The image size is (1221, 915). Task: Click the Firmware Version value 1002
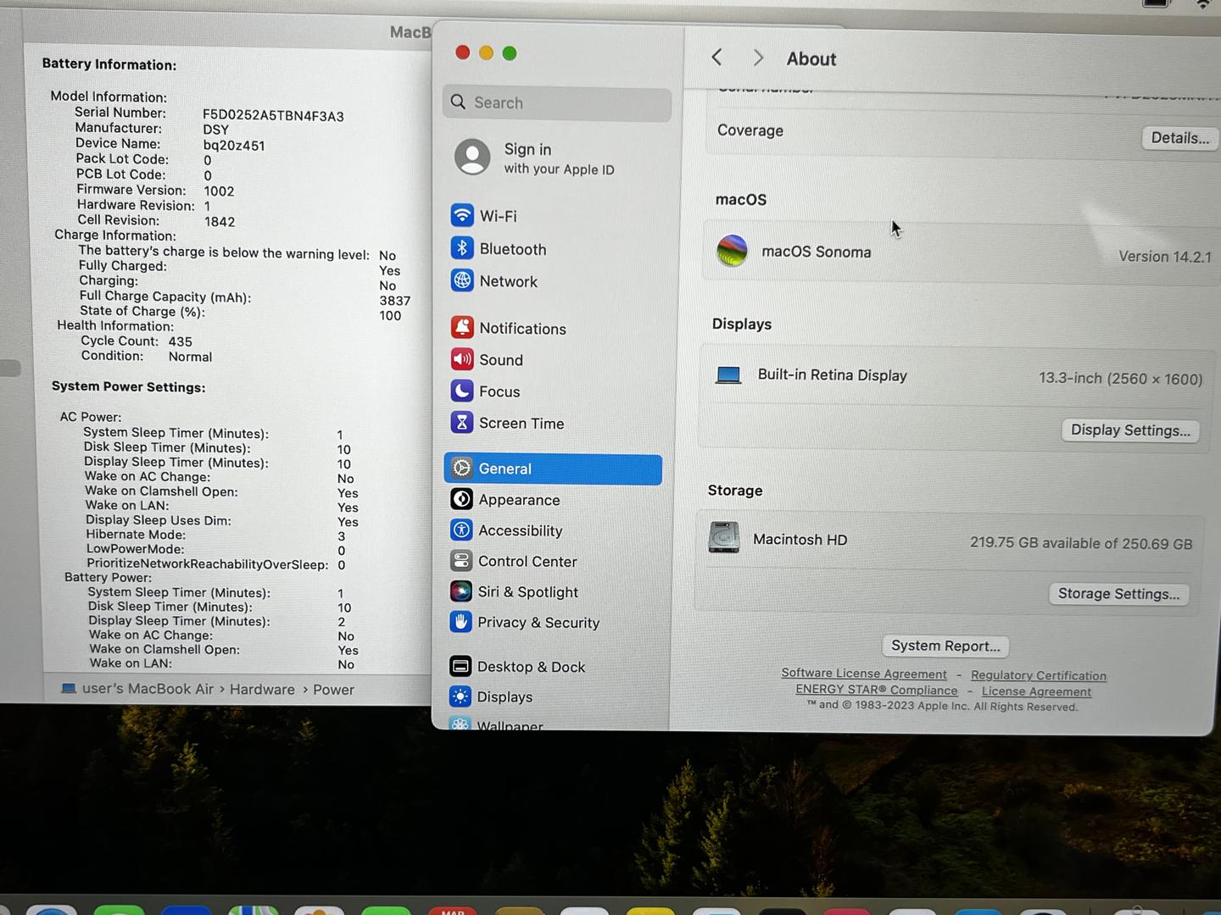tap(219, 191)
